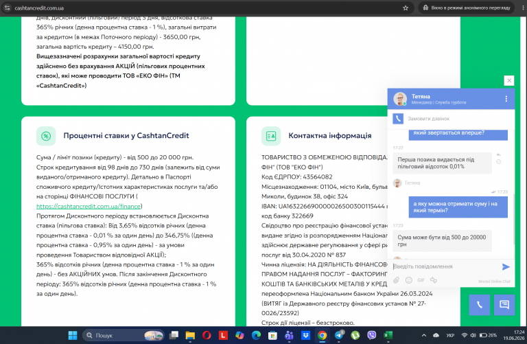Click chat message Сума може бути від 500 до 20000 грн
The width and height of the screenshot is (527, 344).
pyautogui.click(x=442, y=241)
